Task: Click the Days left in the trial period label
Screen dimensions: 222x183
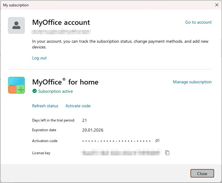Action: click(x=53, y=120)
